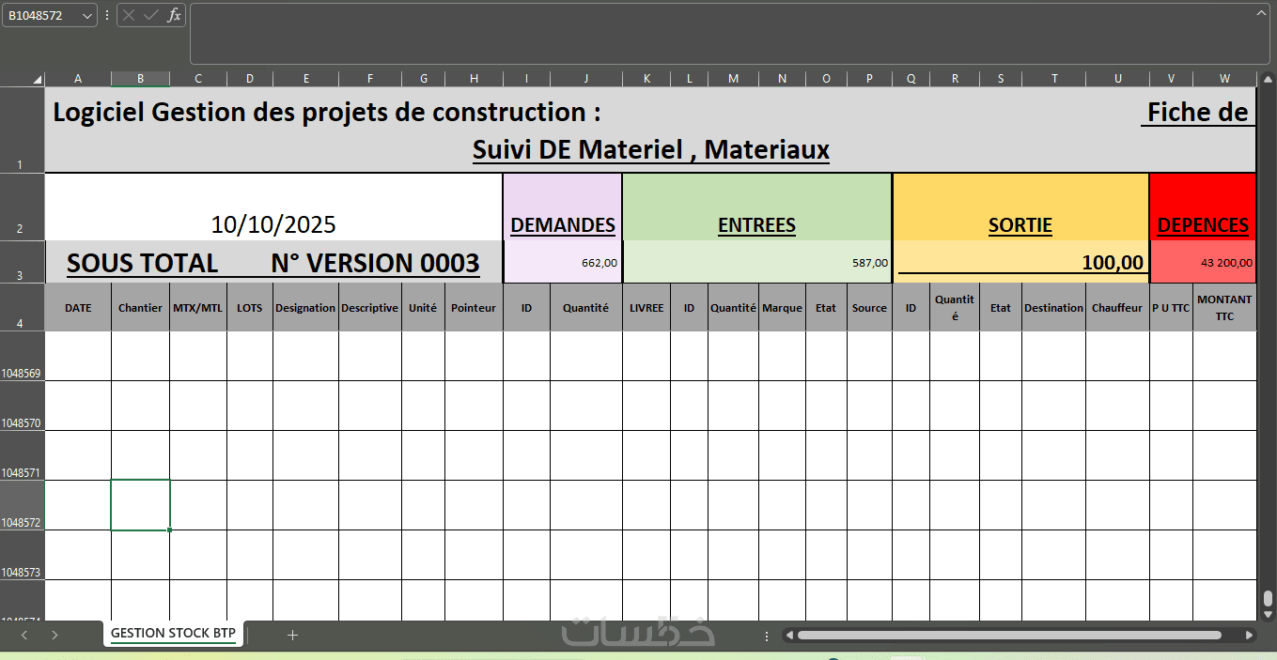
Task: Expand the formula bar with the chevron
Action: click(x=1261, y=12)
